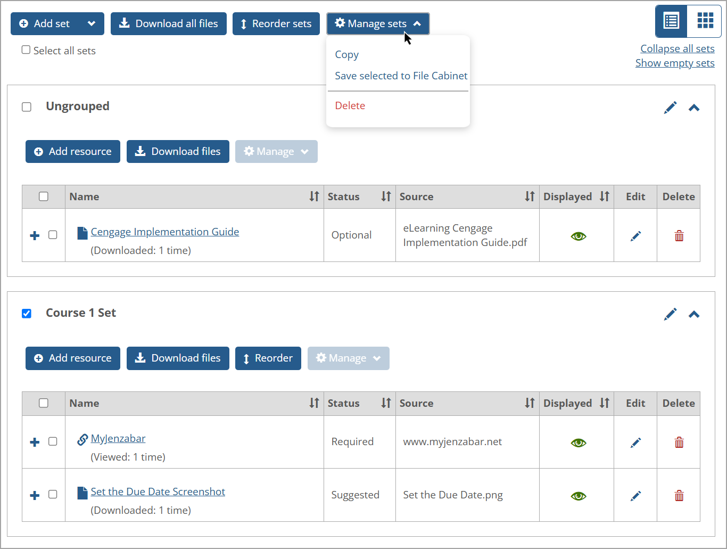Screen dimensions: 727x549
Task: Edit the Cengage Implementation Guide resource
Action: coord(635,235)
